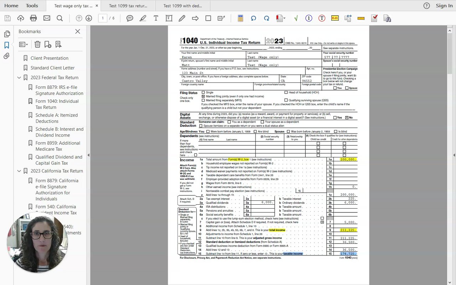Collapse left navigation pane arrow
The image size is (456, 285).
88,155
